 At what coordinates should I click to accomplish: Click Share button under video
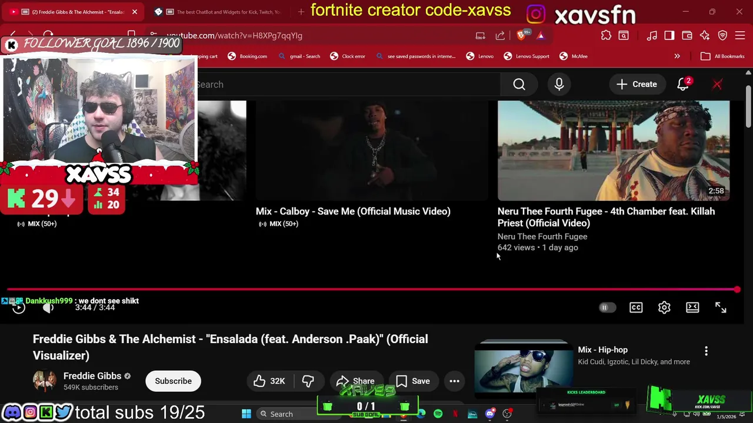[356, 381]
